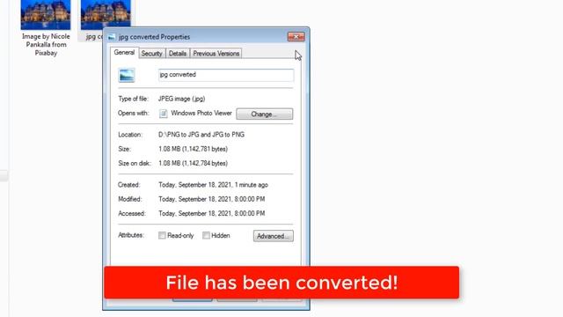Select the General tab
This screenshot has height=317, width=563.
pos(124,53)
